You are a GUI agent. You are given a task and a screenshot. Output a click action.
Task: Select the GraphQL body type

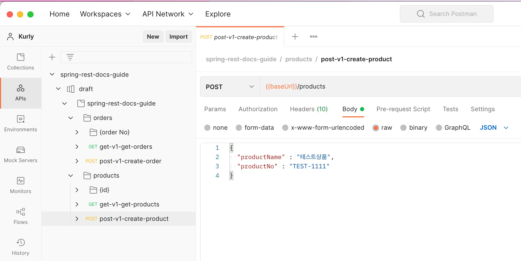point(439,128)
